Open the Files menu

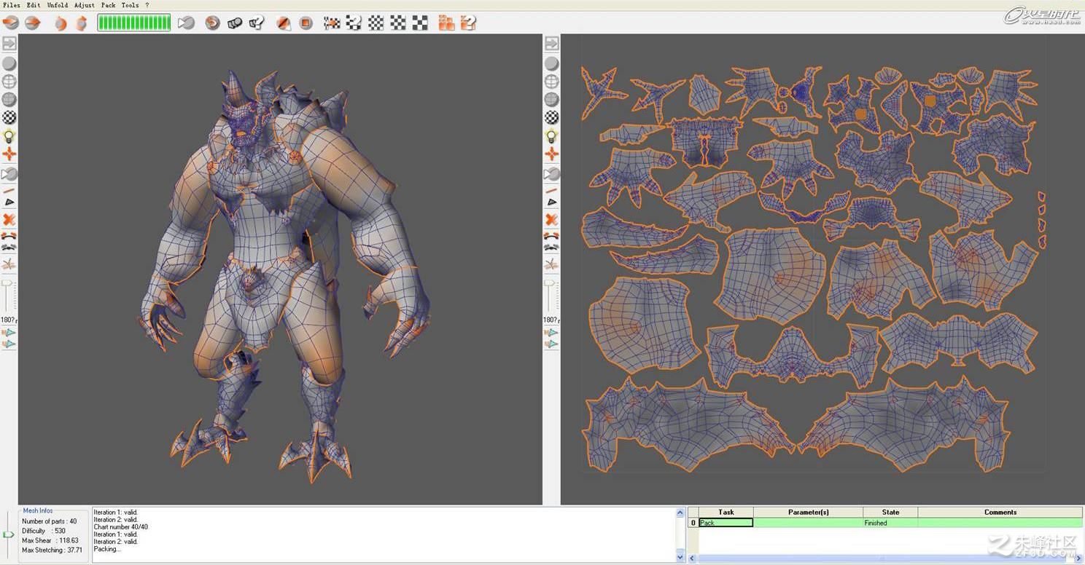tap(12, 5)
